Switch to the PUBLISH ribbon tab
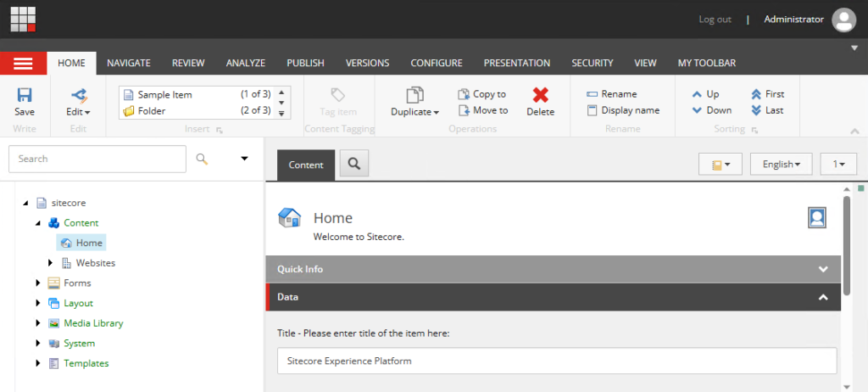The width and height of the screenshot is (868, 392). 305,63
